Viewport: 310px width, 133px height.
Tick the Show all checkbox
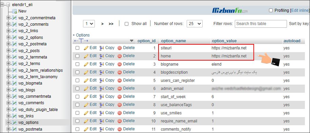[126, 24]
